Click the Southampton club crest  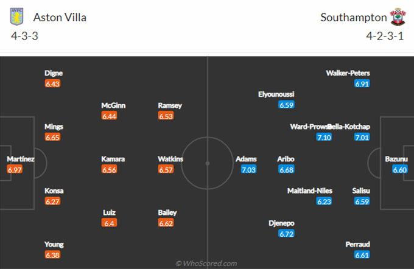click(x=398, y=17)
